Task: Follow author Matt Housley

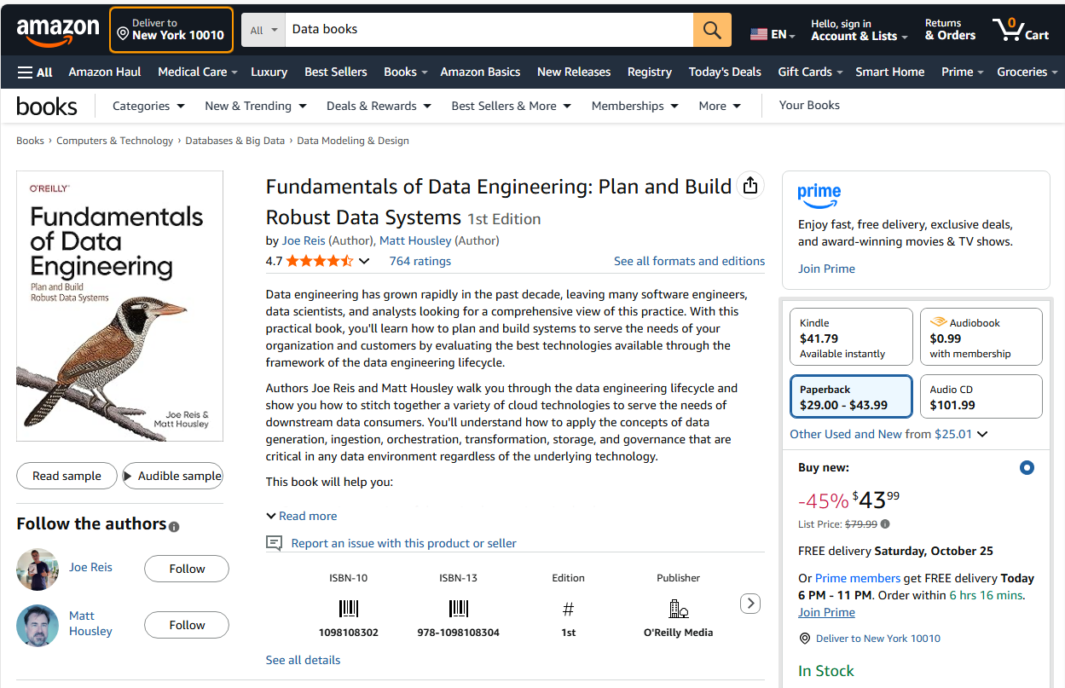Action: point(187,625)
